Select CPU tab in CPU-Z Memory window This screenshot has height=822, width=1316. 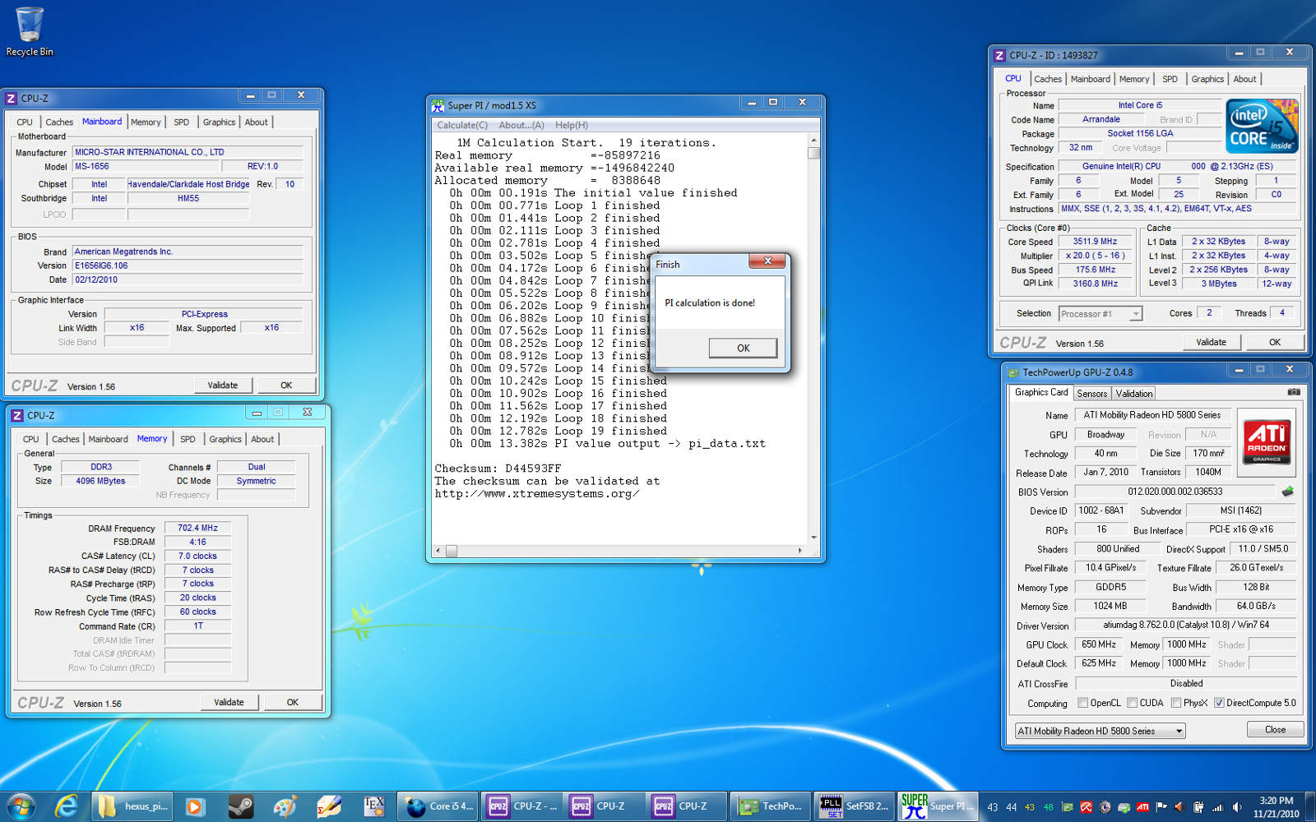click(x=30, y=440)
